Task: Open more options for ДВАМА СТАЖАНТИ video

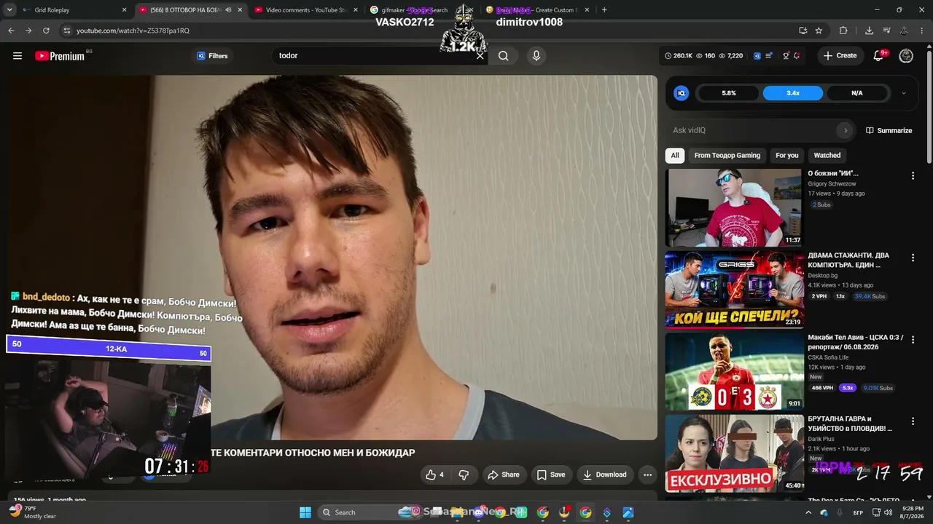Action: tap(913, 258)
